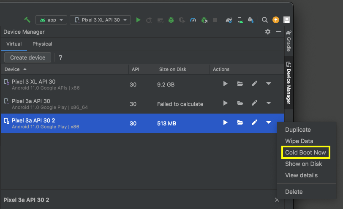The height and width of the screenshot is (209, 343).
Task: Open the SDK Manager icon
Action: point(251,20)
